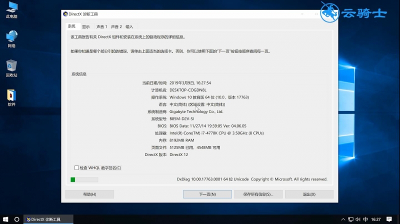
Task: Open the network tray icon
Action: pos(351,219)
